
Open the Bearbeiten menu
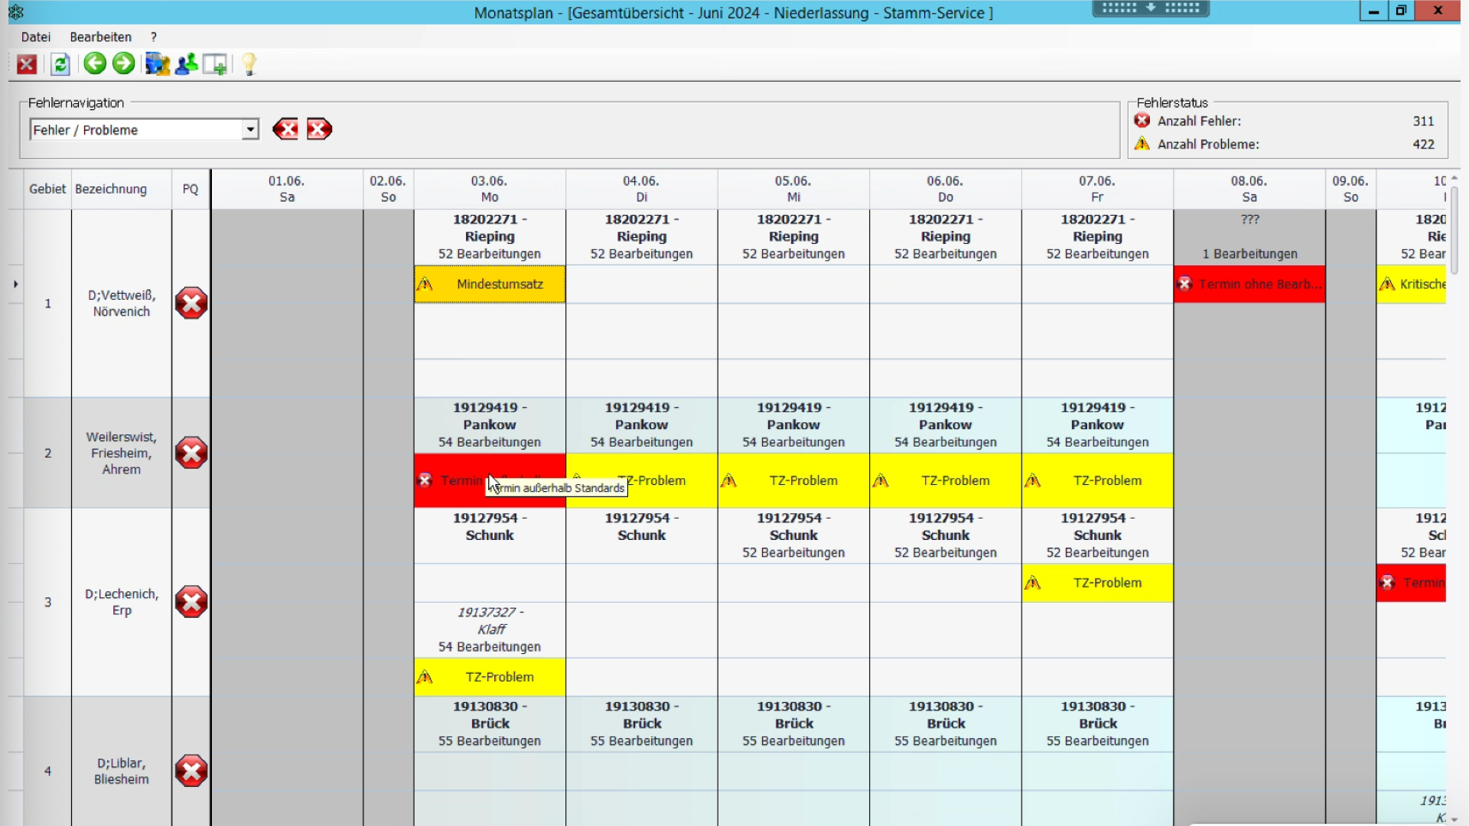tap(100, 37)
